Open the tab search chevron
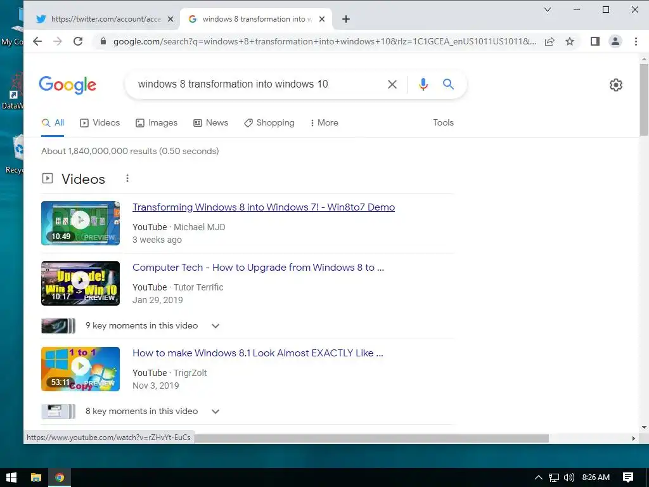 (548, 10)
